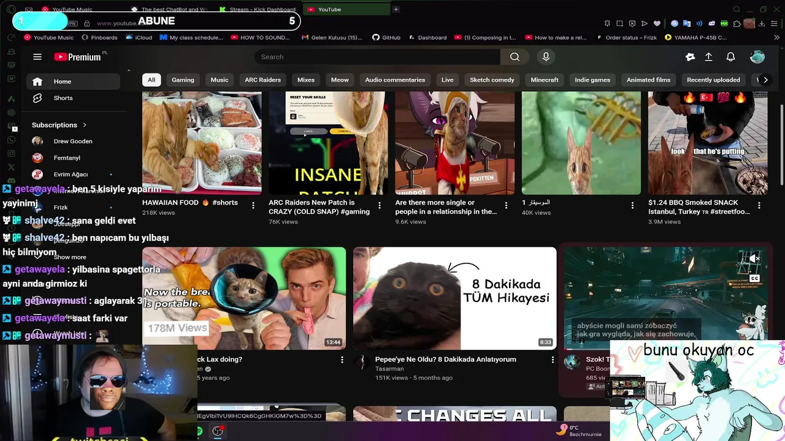The height and width of the screenshot is (441, 785).
Task: Click the ad blocker shield icon
Action: click(632, 23)
